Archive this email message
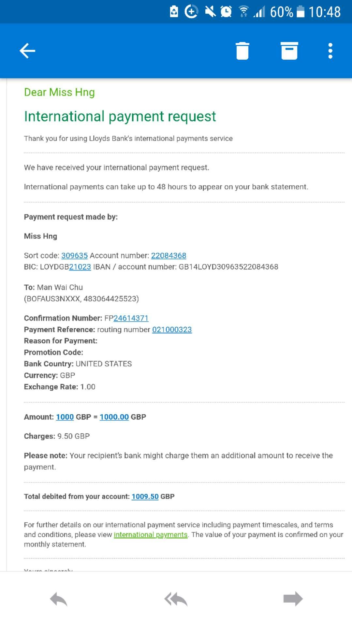Screen dimensions: 352x626 289,51
